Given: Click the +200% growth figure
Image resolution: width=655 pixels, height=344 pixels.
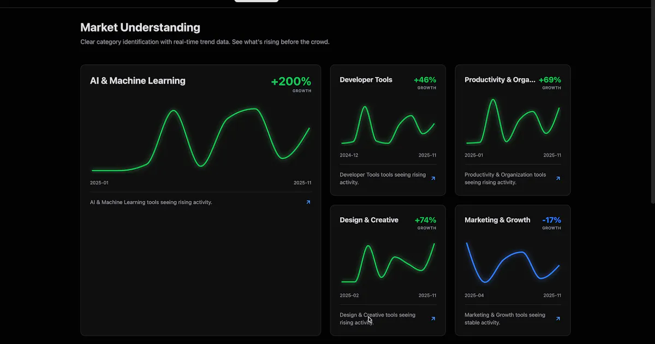Looking at the screenshot, I should pyautogui.click(x=291, y=82).
